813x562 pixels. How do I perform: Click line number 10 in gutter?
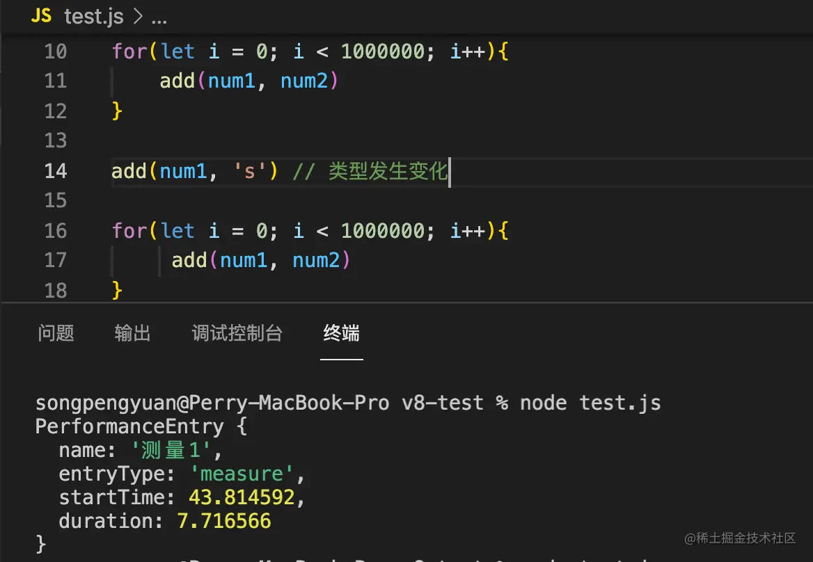56,51
